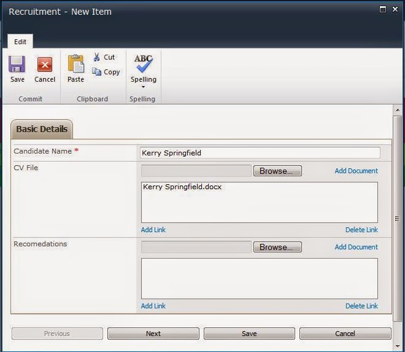
Task: Run the ABC Spelling check icon
Action: [x=144, y=63]
